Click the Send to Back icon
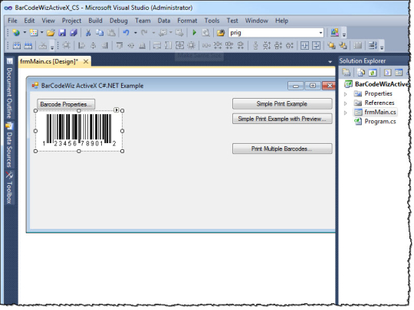The image size is (414, 310). coord(343,46)
